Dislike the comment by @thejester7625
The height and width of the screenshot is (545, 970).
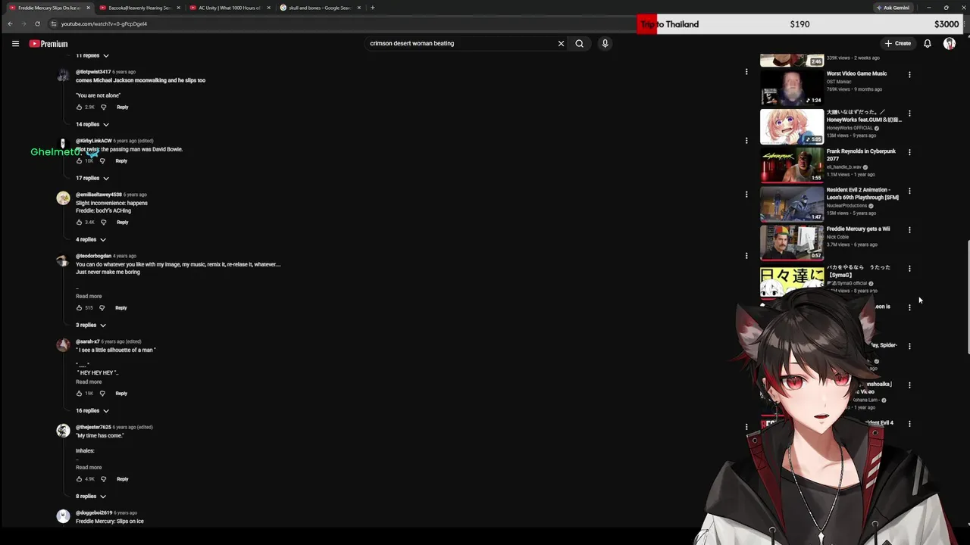[104, 478]
